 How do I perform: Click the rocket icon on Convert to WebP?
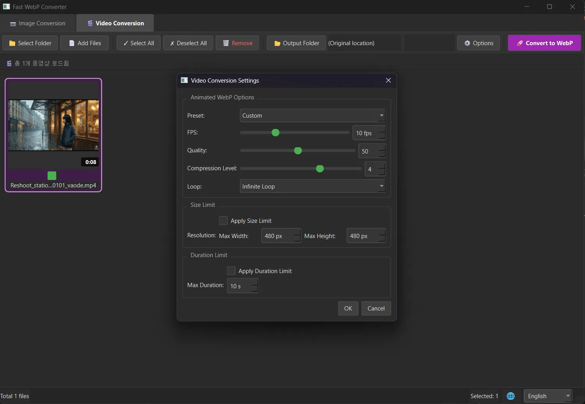click(x=520, y=43)
